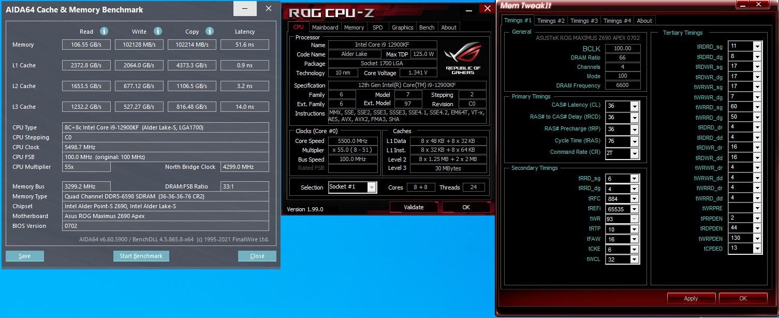Click OK in Mem TweakIt window
The height and width of the screenshot is (318, 779).
pyautogui.click(x=743, y=298)
